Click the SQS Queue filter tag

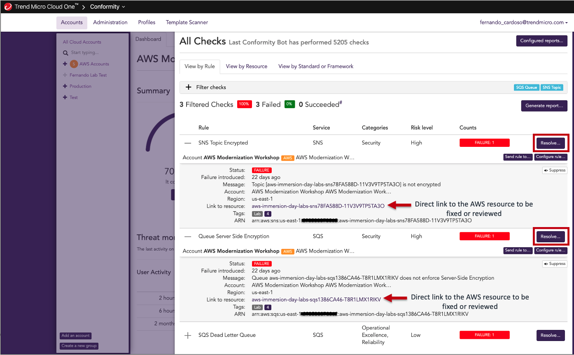pos(526,87)
